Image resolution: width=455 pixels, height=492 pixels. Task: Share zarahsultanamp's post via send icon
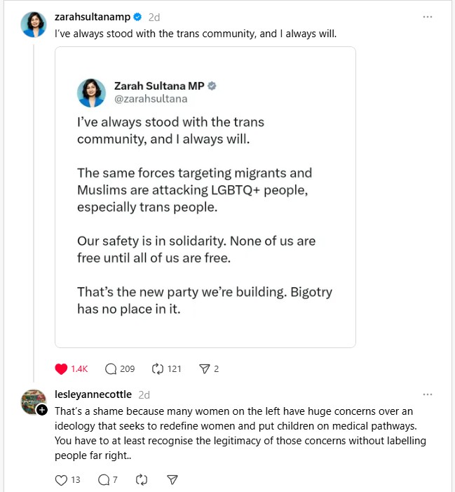pyautogui.click(x=205, y=368)
